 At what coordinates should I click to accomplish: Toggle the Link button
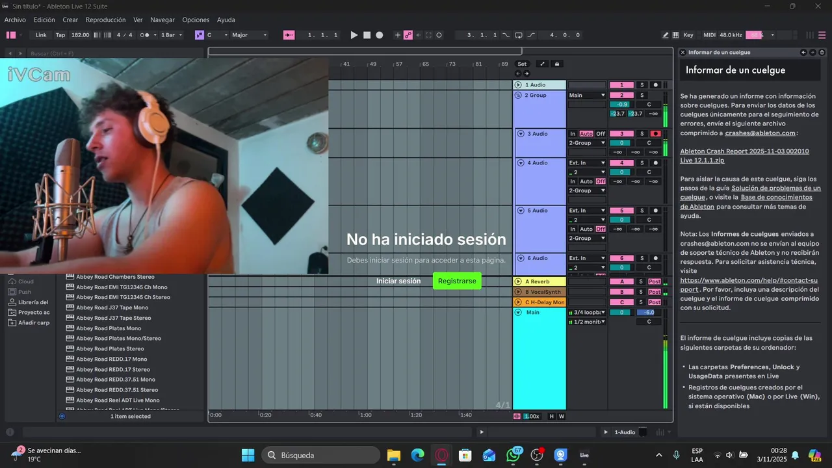41,35
